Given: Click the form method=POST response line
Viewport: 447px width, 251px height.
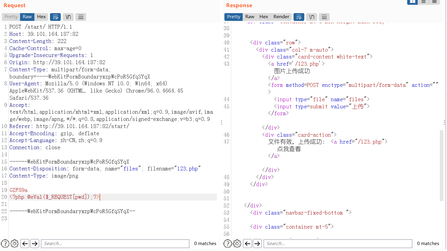Looking at the screenshot, I should pos(353,85).
